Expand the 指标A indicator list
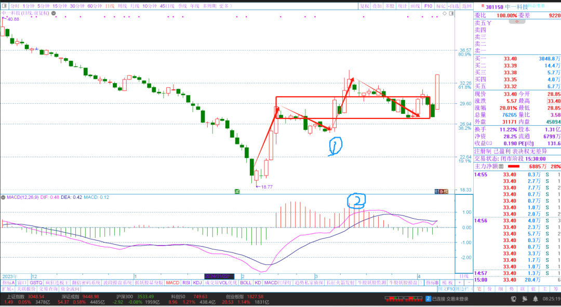This screenshot has width=561, height=307. pos(8,283)
